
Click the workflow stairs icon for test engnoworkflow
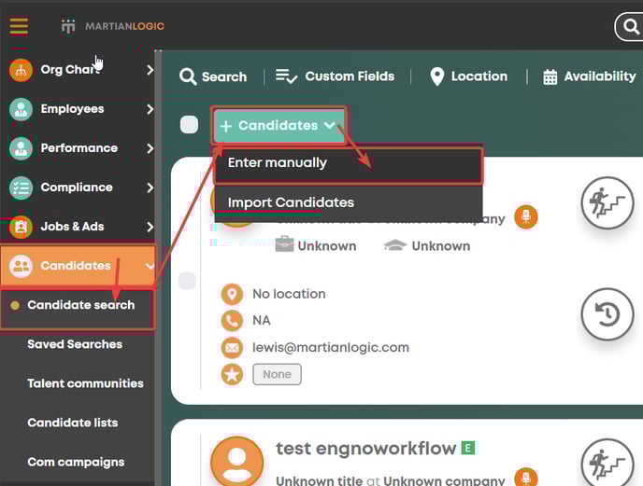[x=607, y=463]
